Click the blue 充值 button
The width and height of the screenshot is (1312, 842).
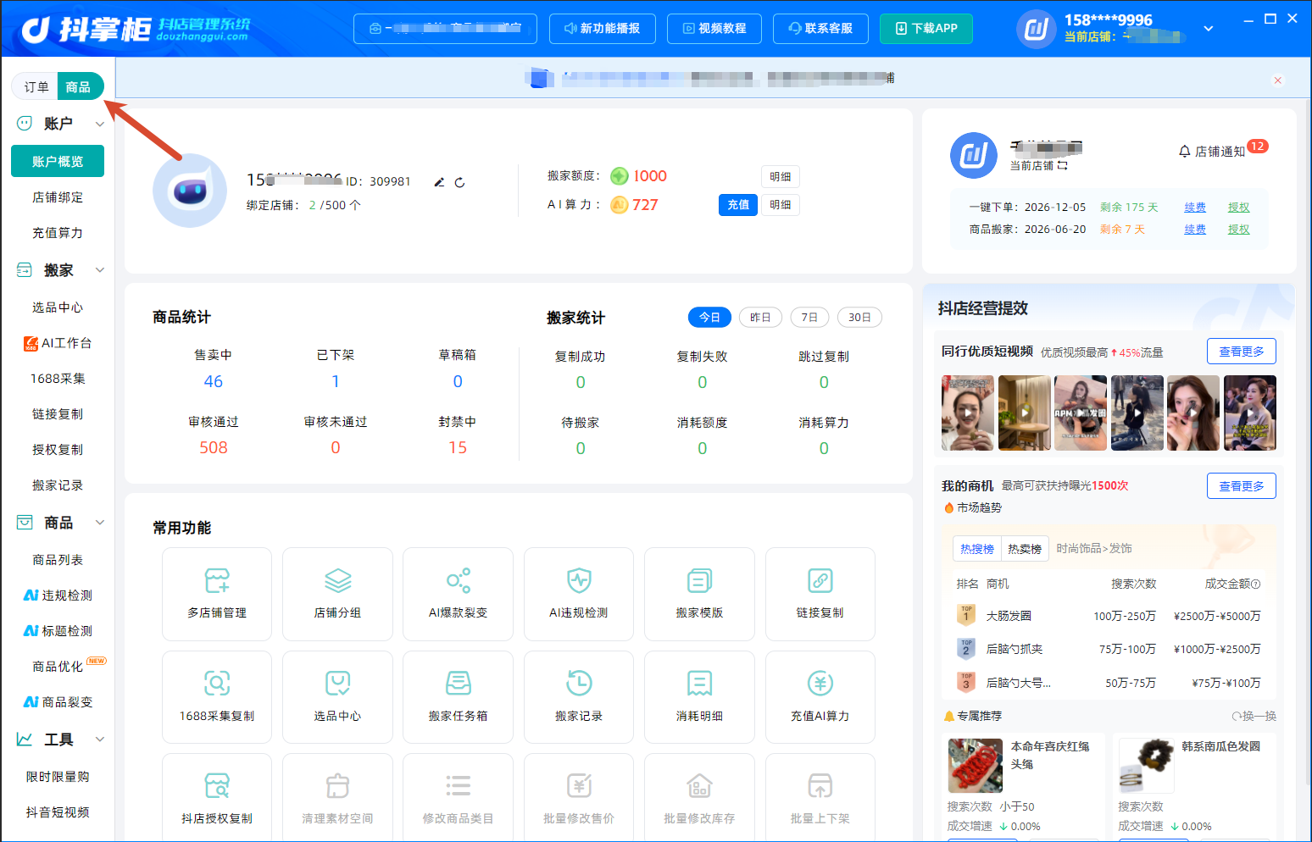(738, 205)
